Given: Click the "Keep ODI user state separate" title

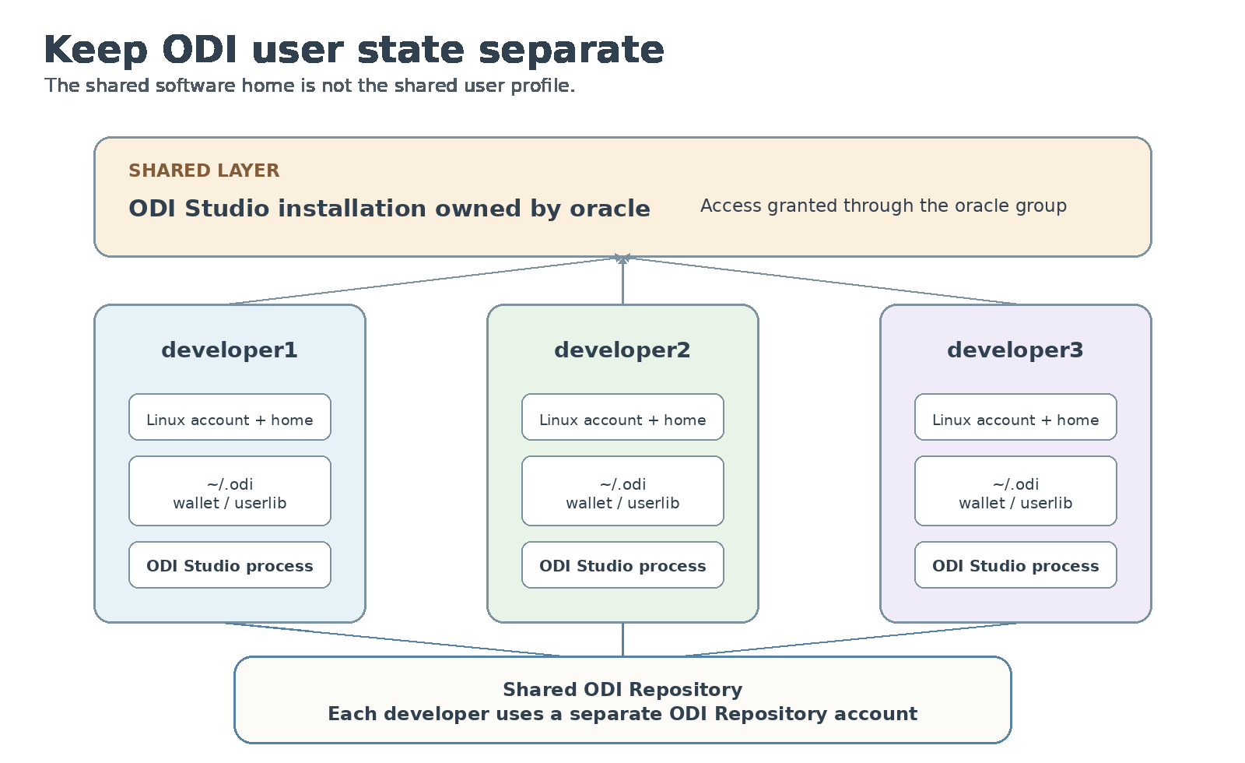Looking at the screenshot, I should click(354, 50).
